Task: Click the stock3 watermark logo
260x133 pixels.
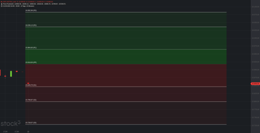Action: [x=11, y=123]
